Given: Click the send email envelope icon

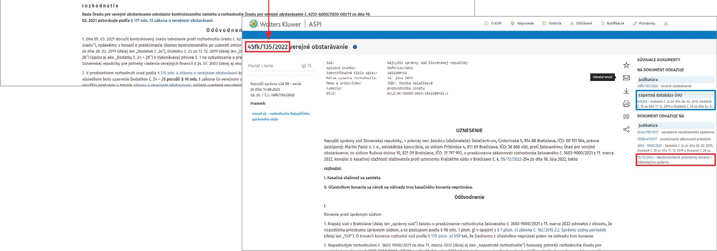Looking at the screenshot, I should click(626, 78).
